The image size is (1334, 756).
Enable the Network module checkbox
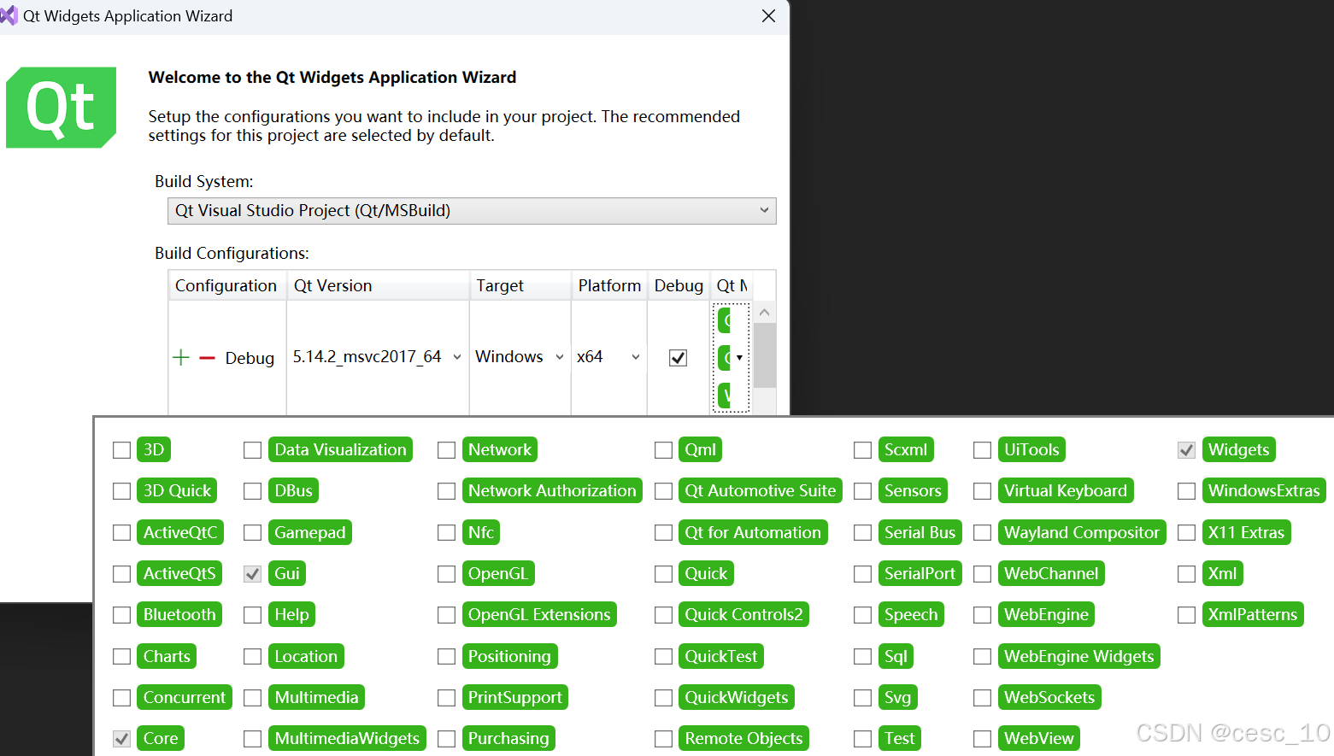[x=446, y=450]
